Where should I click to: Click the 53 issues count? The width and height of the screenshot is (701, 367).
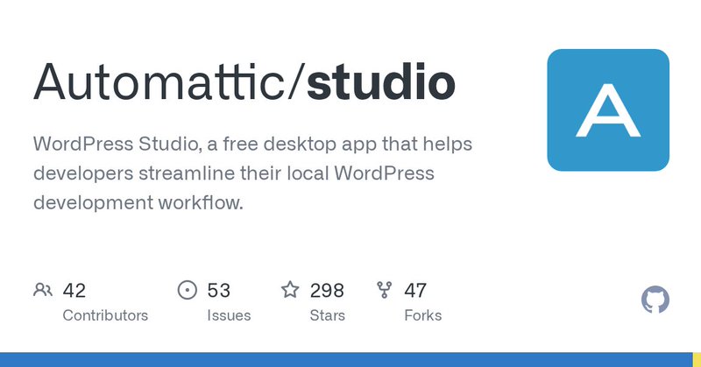pyautogui.click(x=218, y=291)
